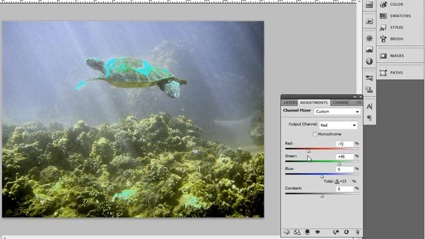This screenshot has width=425, height=239.
Task: Delete adjustment layer trash icon
Action: (357, 232)
